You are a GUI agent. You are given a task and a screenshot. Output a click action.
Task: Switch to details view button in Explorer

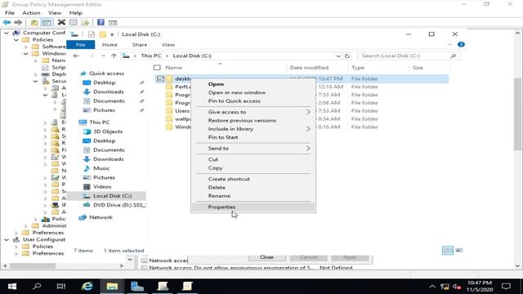[448, 250]
